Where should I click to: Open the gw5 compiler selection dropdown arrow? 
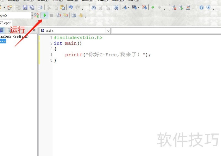32,15
